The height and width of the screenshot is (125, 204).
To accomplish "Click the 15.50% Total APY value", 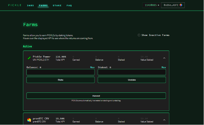I will click(60, 119).
